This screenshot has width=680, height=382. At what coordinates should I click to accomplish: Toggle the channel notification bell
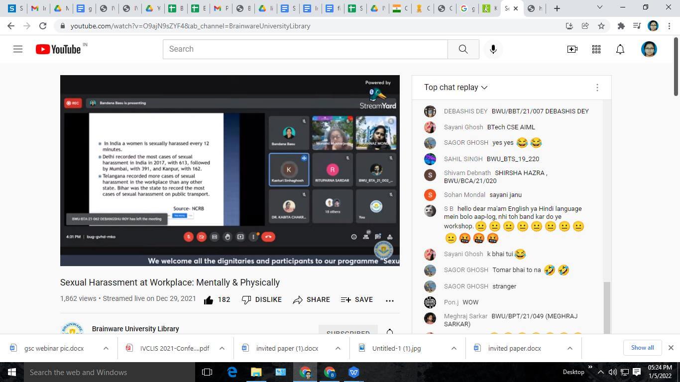click(390, 332)
